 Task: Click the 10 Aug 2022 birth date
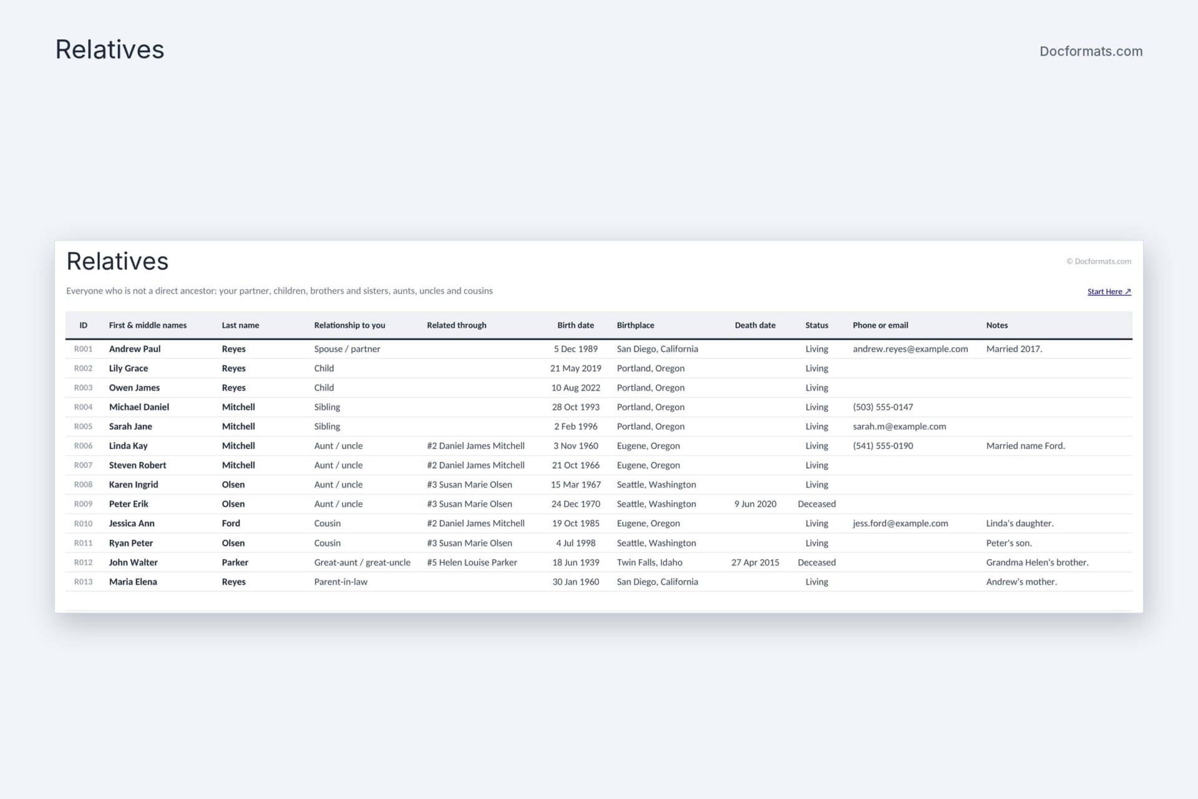(575, 388)
